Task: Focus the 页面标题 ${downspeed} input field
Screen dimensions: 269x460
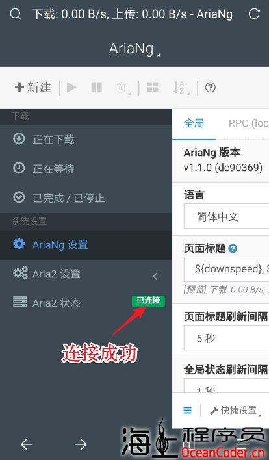Action: [x=227, y=269]
